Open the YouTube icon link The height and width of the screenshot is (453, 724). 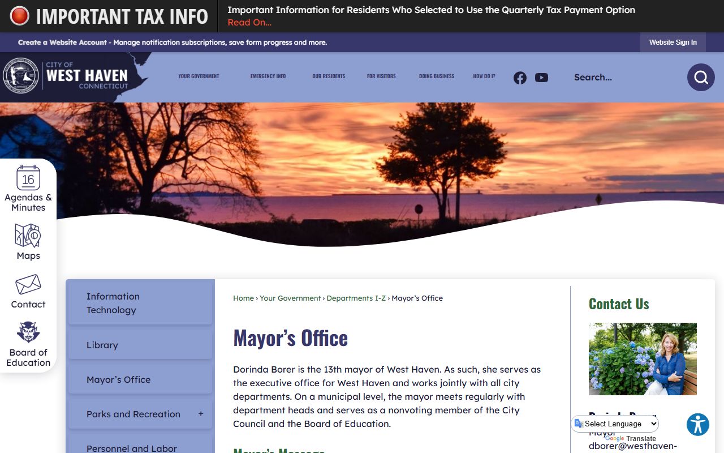[x=541, y=78]
